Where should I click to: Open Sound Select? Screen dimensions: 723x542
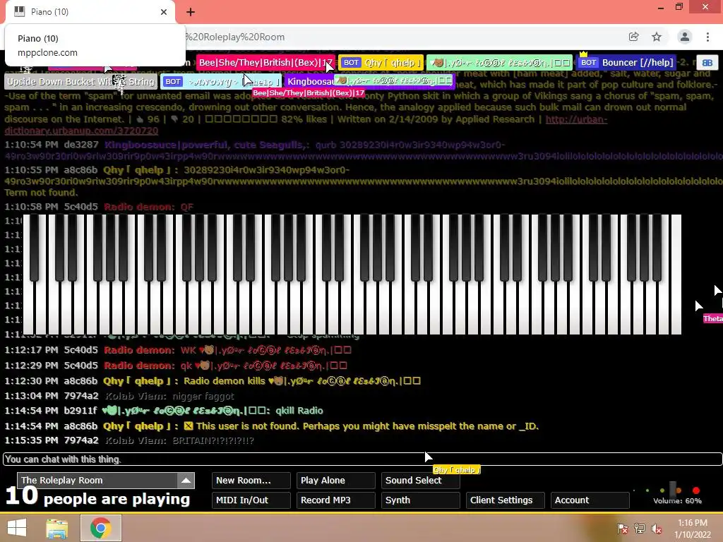[421, 480]
